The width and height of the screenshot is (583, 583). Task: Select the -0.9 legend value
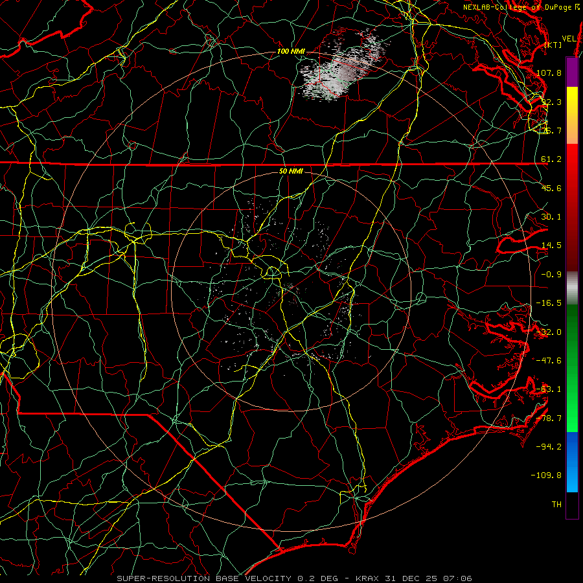tap(551, 275)
